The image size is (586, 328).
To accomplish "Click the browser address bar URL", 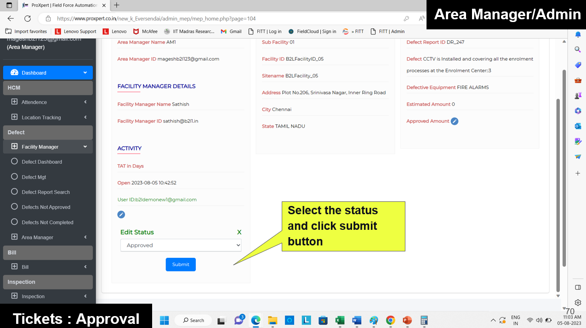I will point(156,19).
